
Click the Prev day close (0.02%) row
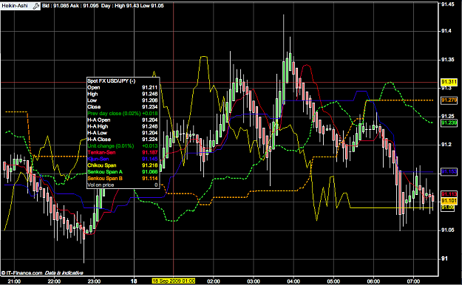coord(123,114)
